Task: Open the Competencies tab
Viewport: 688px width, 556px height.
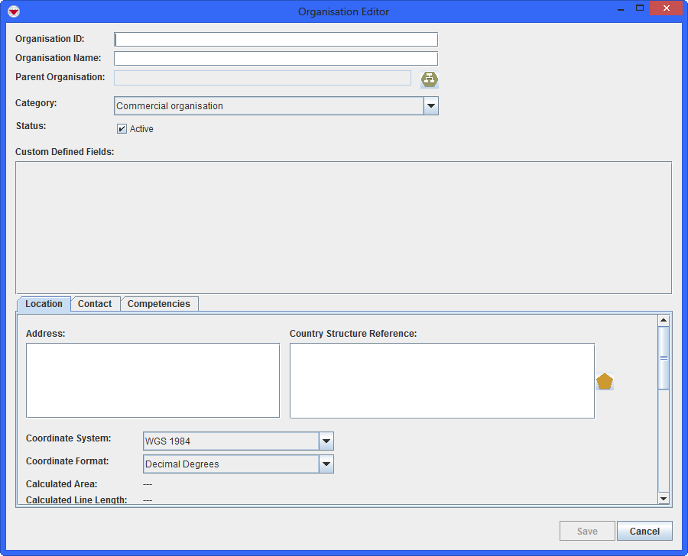Action: pyautogui.click(x=159, y=304)
